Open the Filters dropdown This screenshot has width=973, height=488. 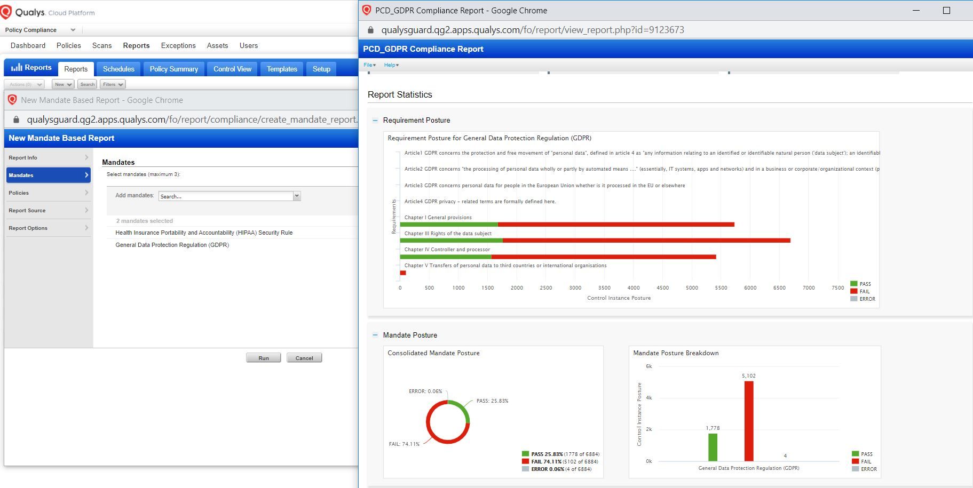(x=113, y=84)
